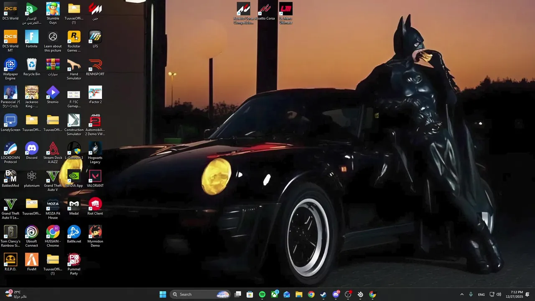This screenshot has width=535, height=301.
Task: Open the Xbox app from taskbar
Action: point(275,294)
